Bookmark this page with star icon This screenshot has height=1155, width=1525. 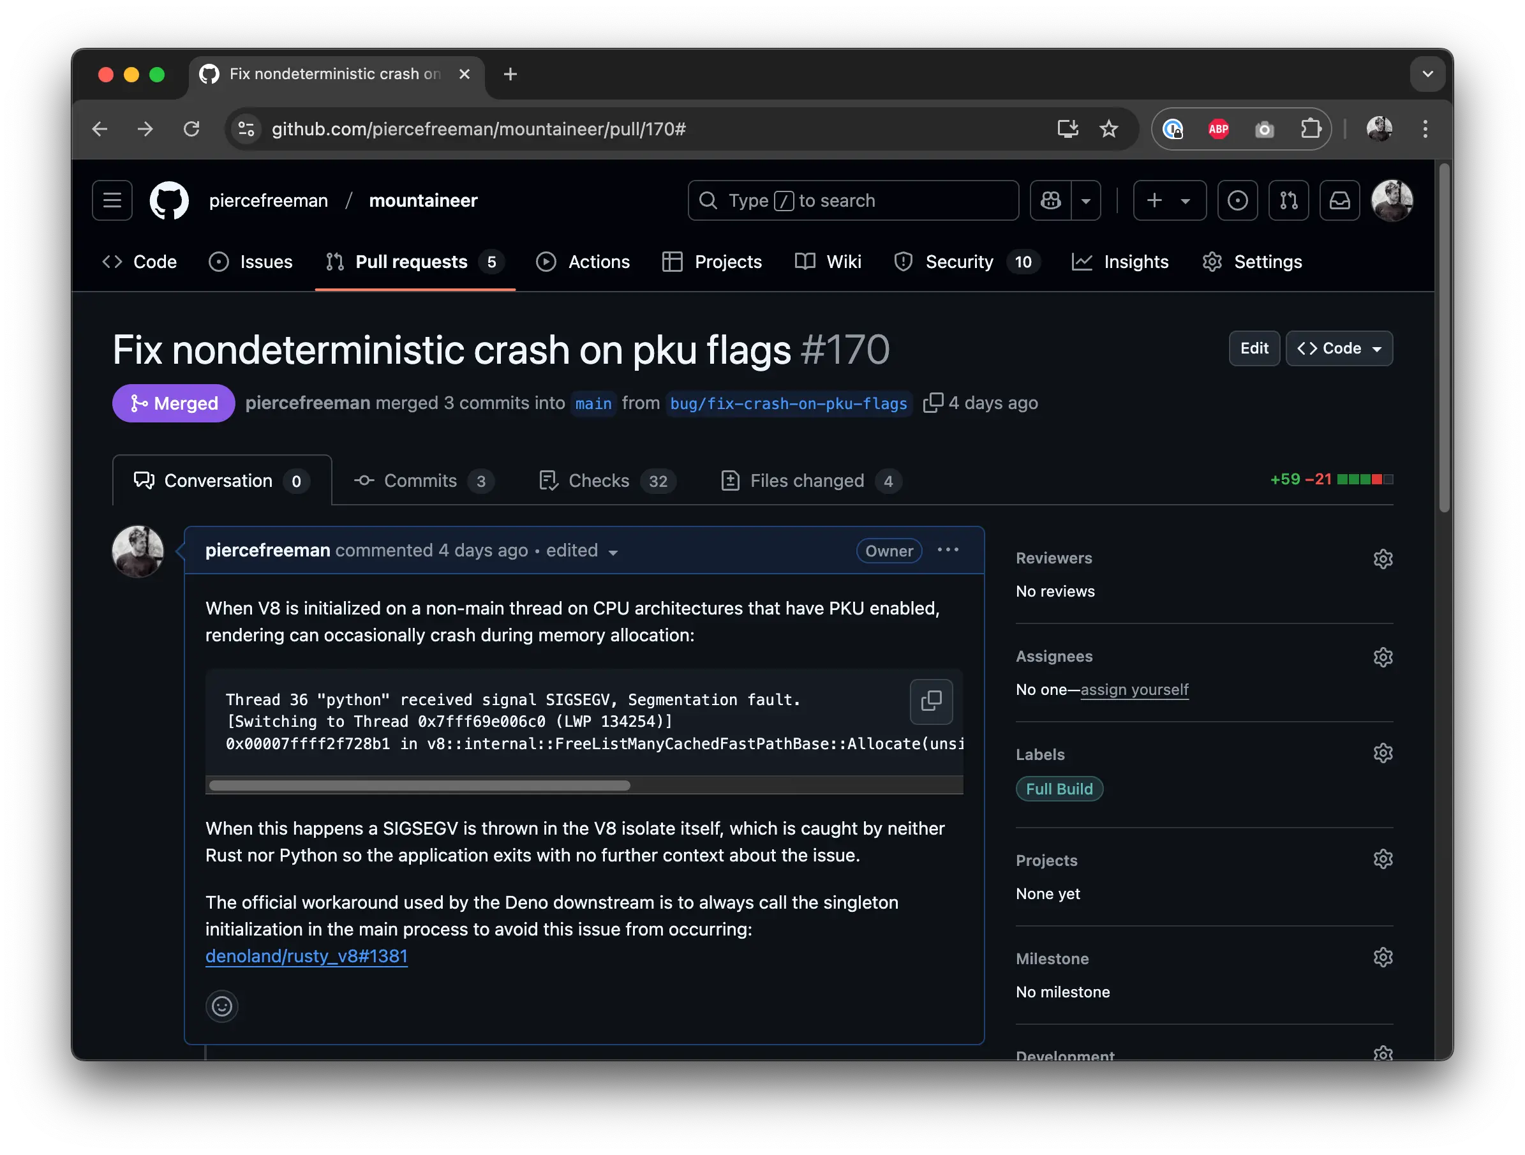[x=1108, y=129]
